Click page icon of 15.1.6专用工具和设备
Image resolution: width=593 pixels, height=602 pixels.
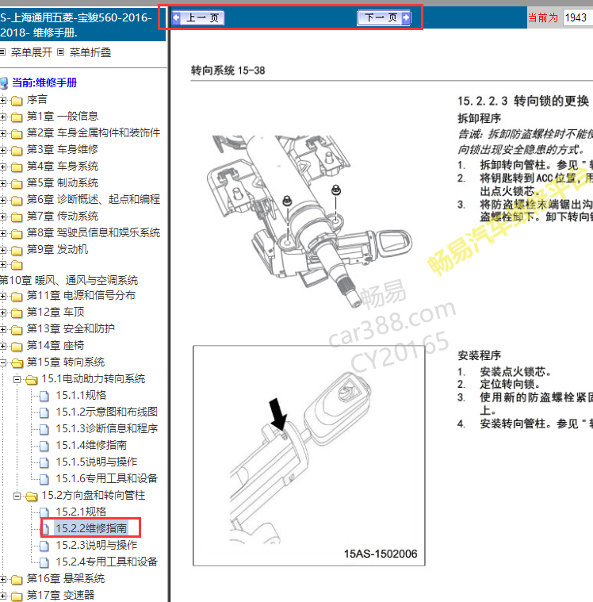(44, 479)
